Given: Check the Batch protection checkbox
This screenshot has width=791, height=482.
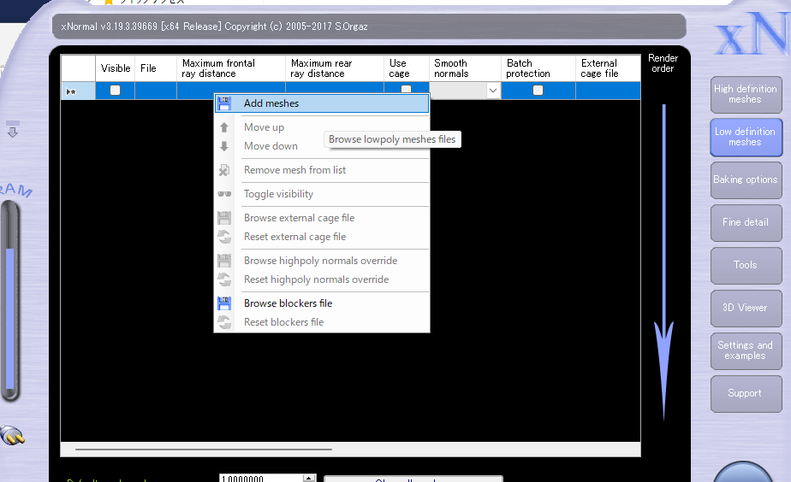Looking at the screenshot, I should (538, 90).
